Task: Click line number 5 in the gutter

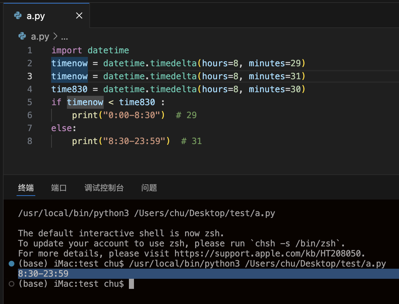Action: click(30, 102)
